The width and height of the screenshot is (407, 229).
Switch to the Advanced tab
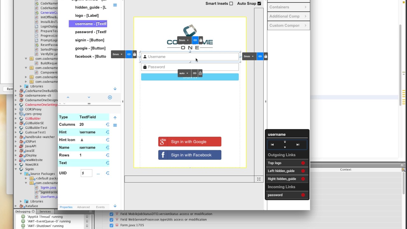83,207
